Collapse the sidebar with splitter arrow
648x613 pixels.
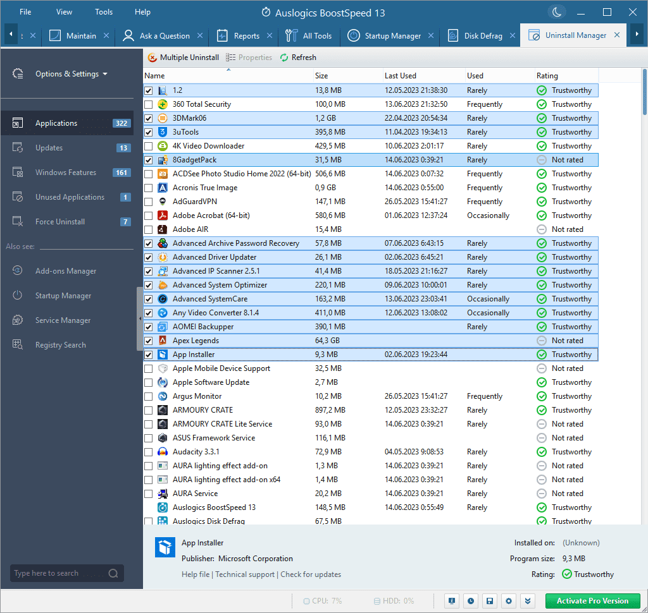[140, 319]
